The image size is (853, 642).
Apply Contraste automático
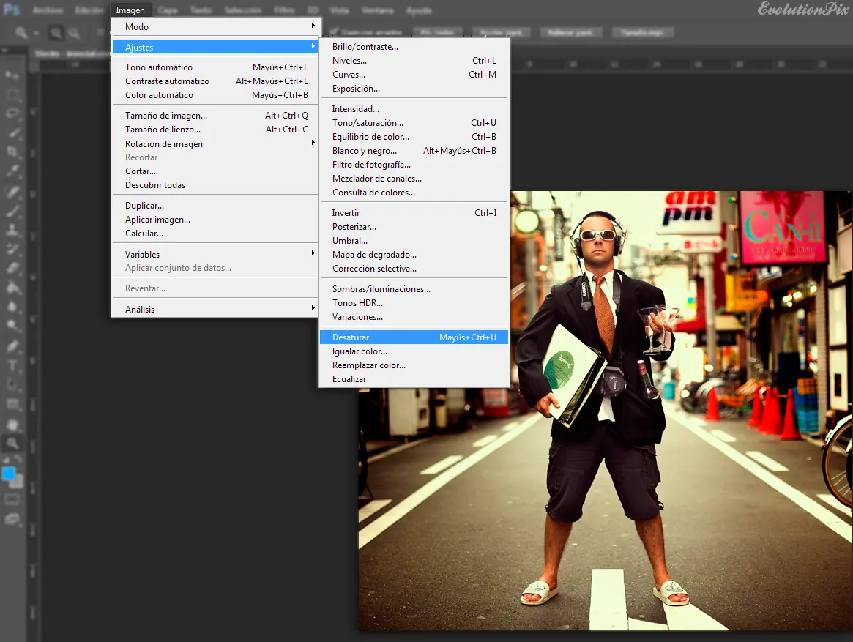[x=215, y=81]
